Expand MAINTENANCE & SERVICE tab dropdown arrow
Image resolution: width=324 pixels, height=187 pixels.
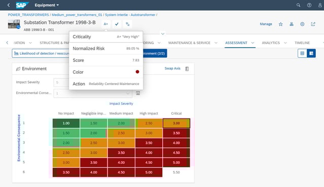[216, 43]
